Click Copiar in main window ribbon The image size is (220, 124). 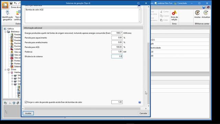click(x=164, y=16)
